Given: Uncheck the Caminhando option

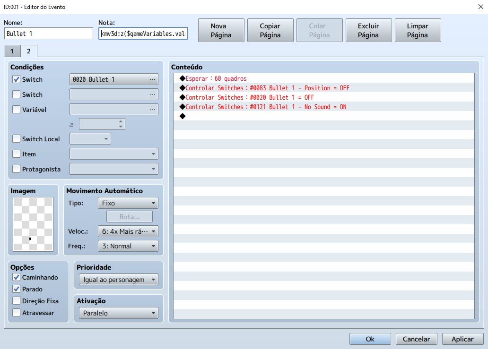Looking at the screenshot, I should click(x=17, y=277).
